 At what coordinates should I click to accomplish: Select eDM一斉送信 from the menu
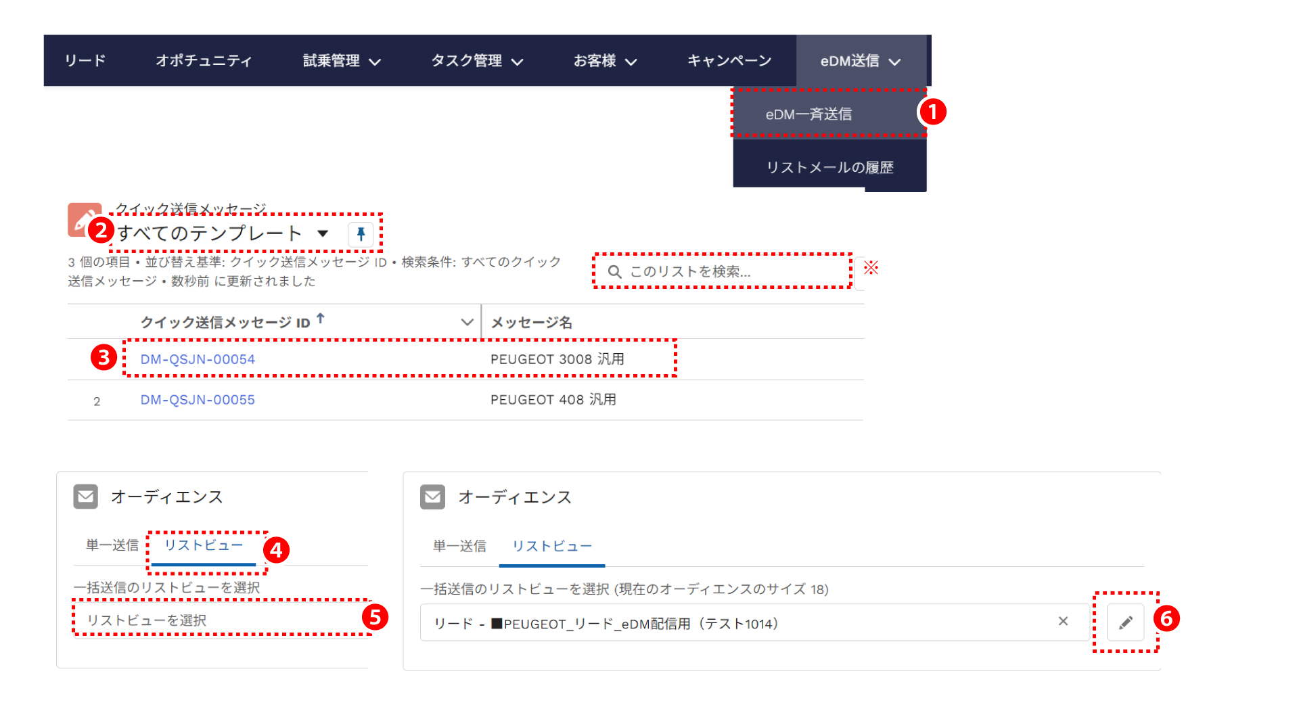coord(808,114)
